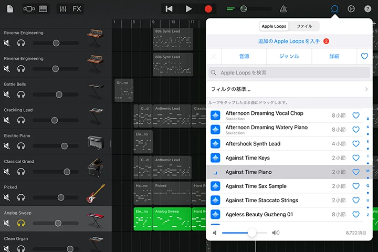
Task: Click Apple Loops search field
Action: [289, 72]
